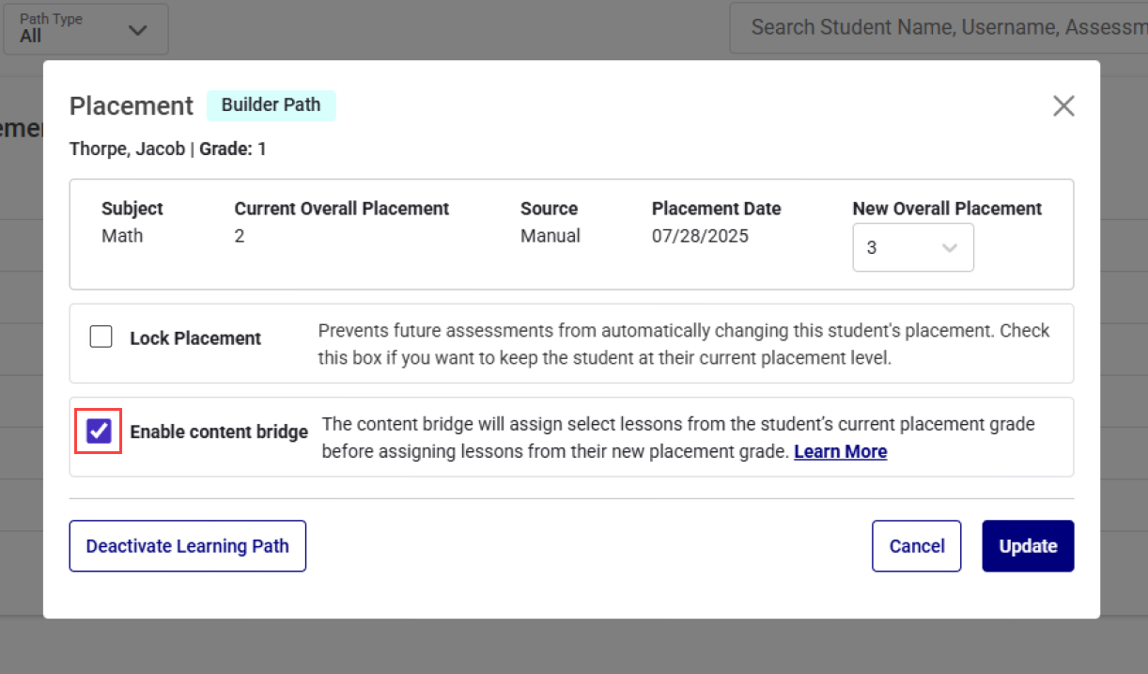Click student name Thorpe, Jacob
The image size is (1148, 674).
[x=127, y=149]
